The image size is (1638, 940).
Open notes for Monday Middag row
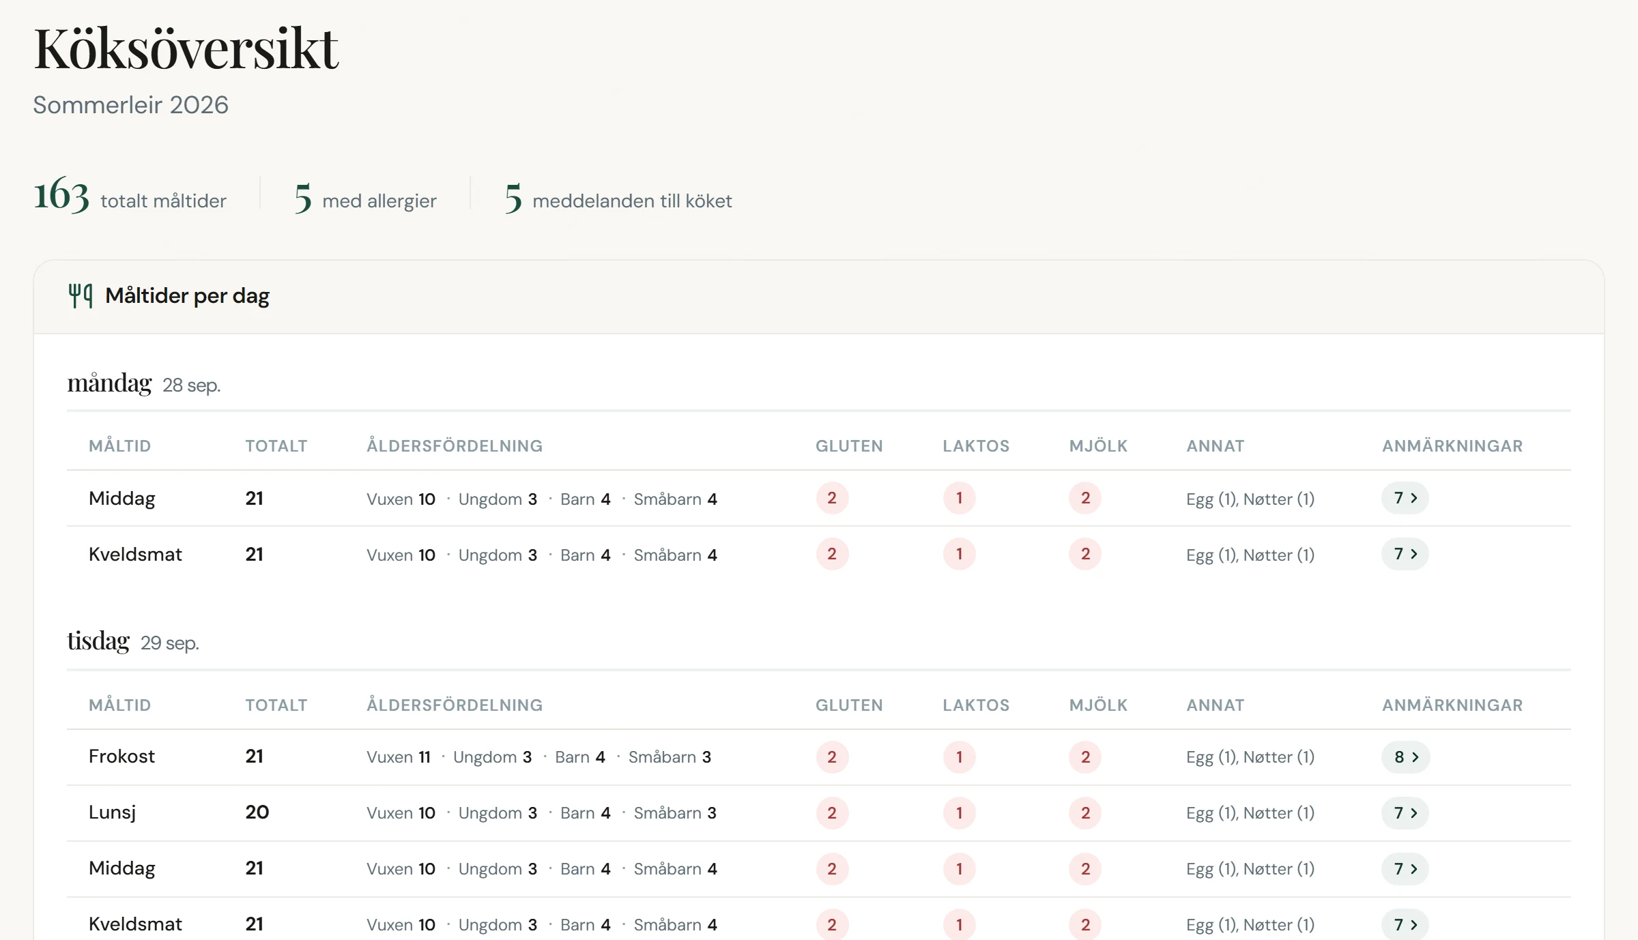(x=1405, y=498)
